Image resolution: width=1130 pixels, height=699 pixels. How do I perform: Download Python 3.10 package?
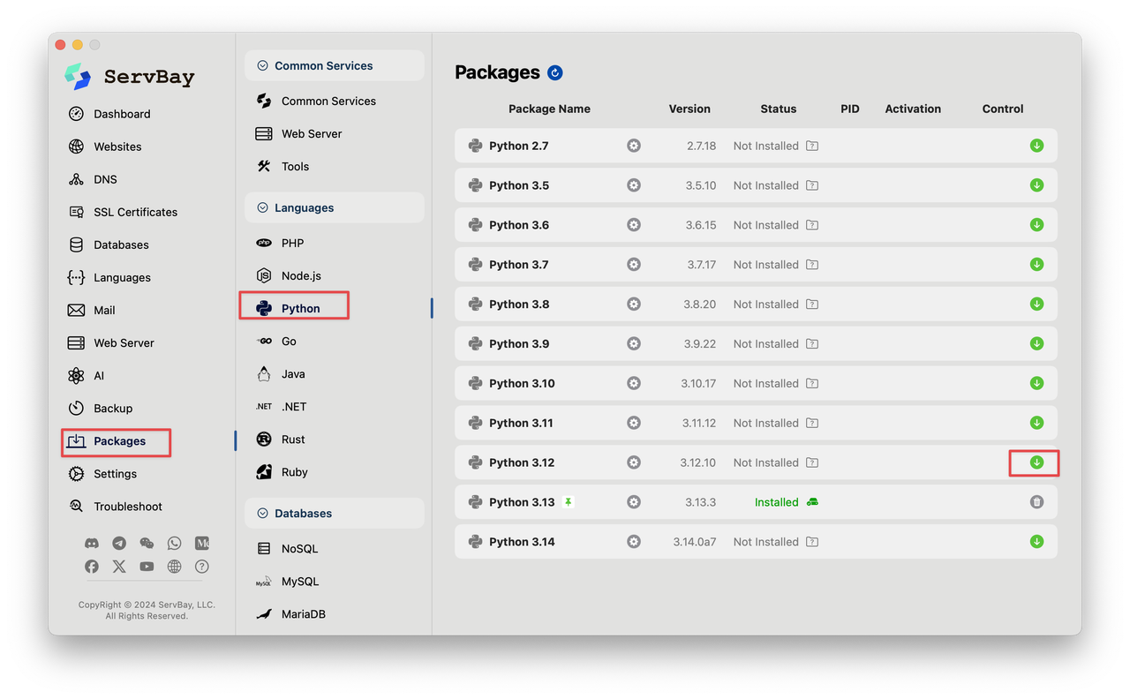tap(1036, 383)
